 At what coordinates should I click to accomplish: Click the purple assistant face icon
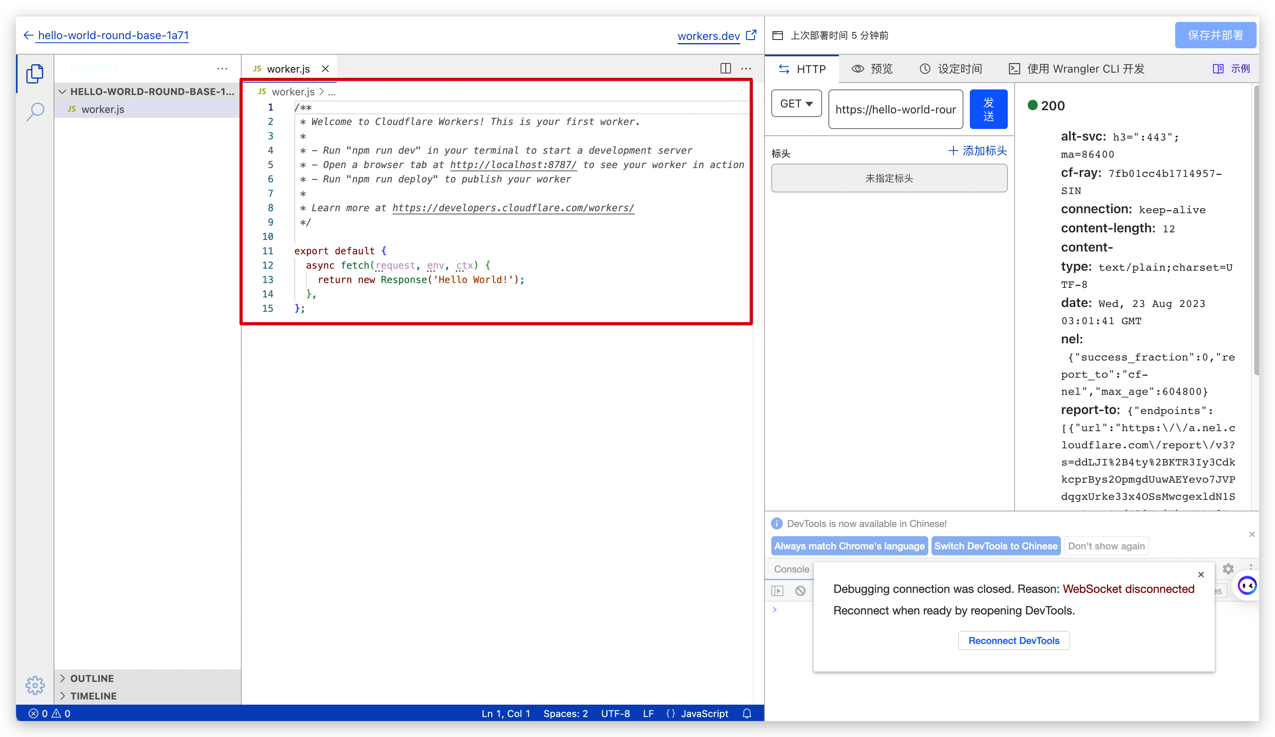(x=1247, y=586)
